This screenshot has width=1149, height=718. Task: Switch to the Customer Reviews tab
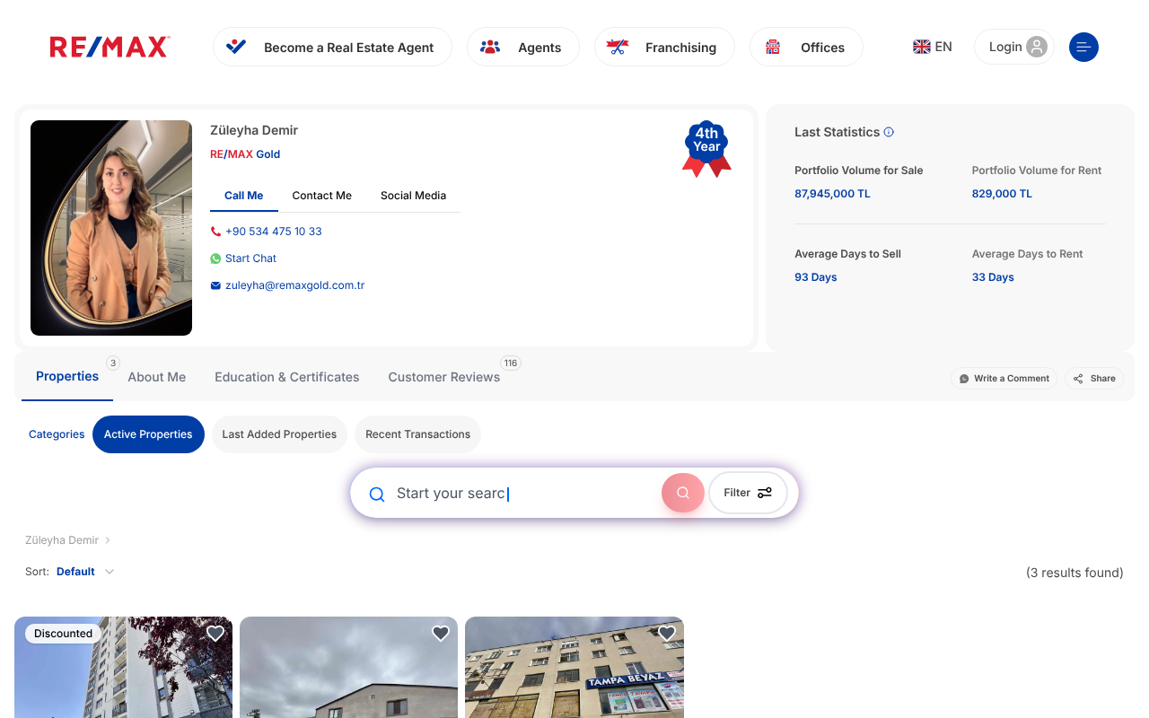click(444, 377)
